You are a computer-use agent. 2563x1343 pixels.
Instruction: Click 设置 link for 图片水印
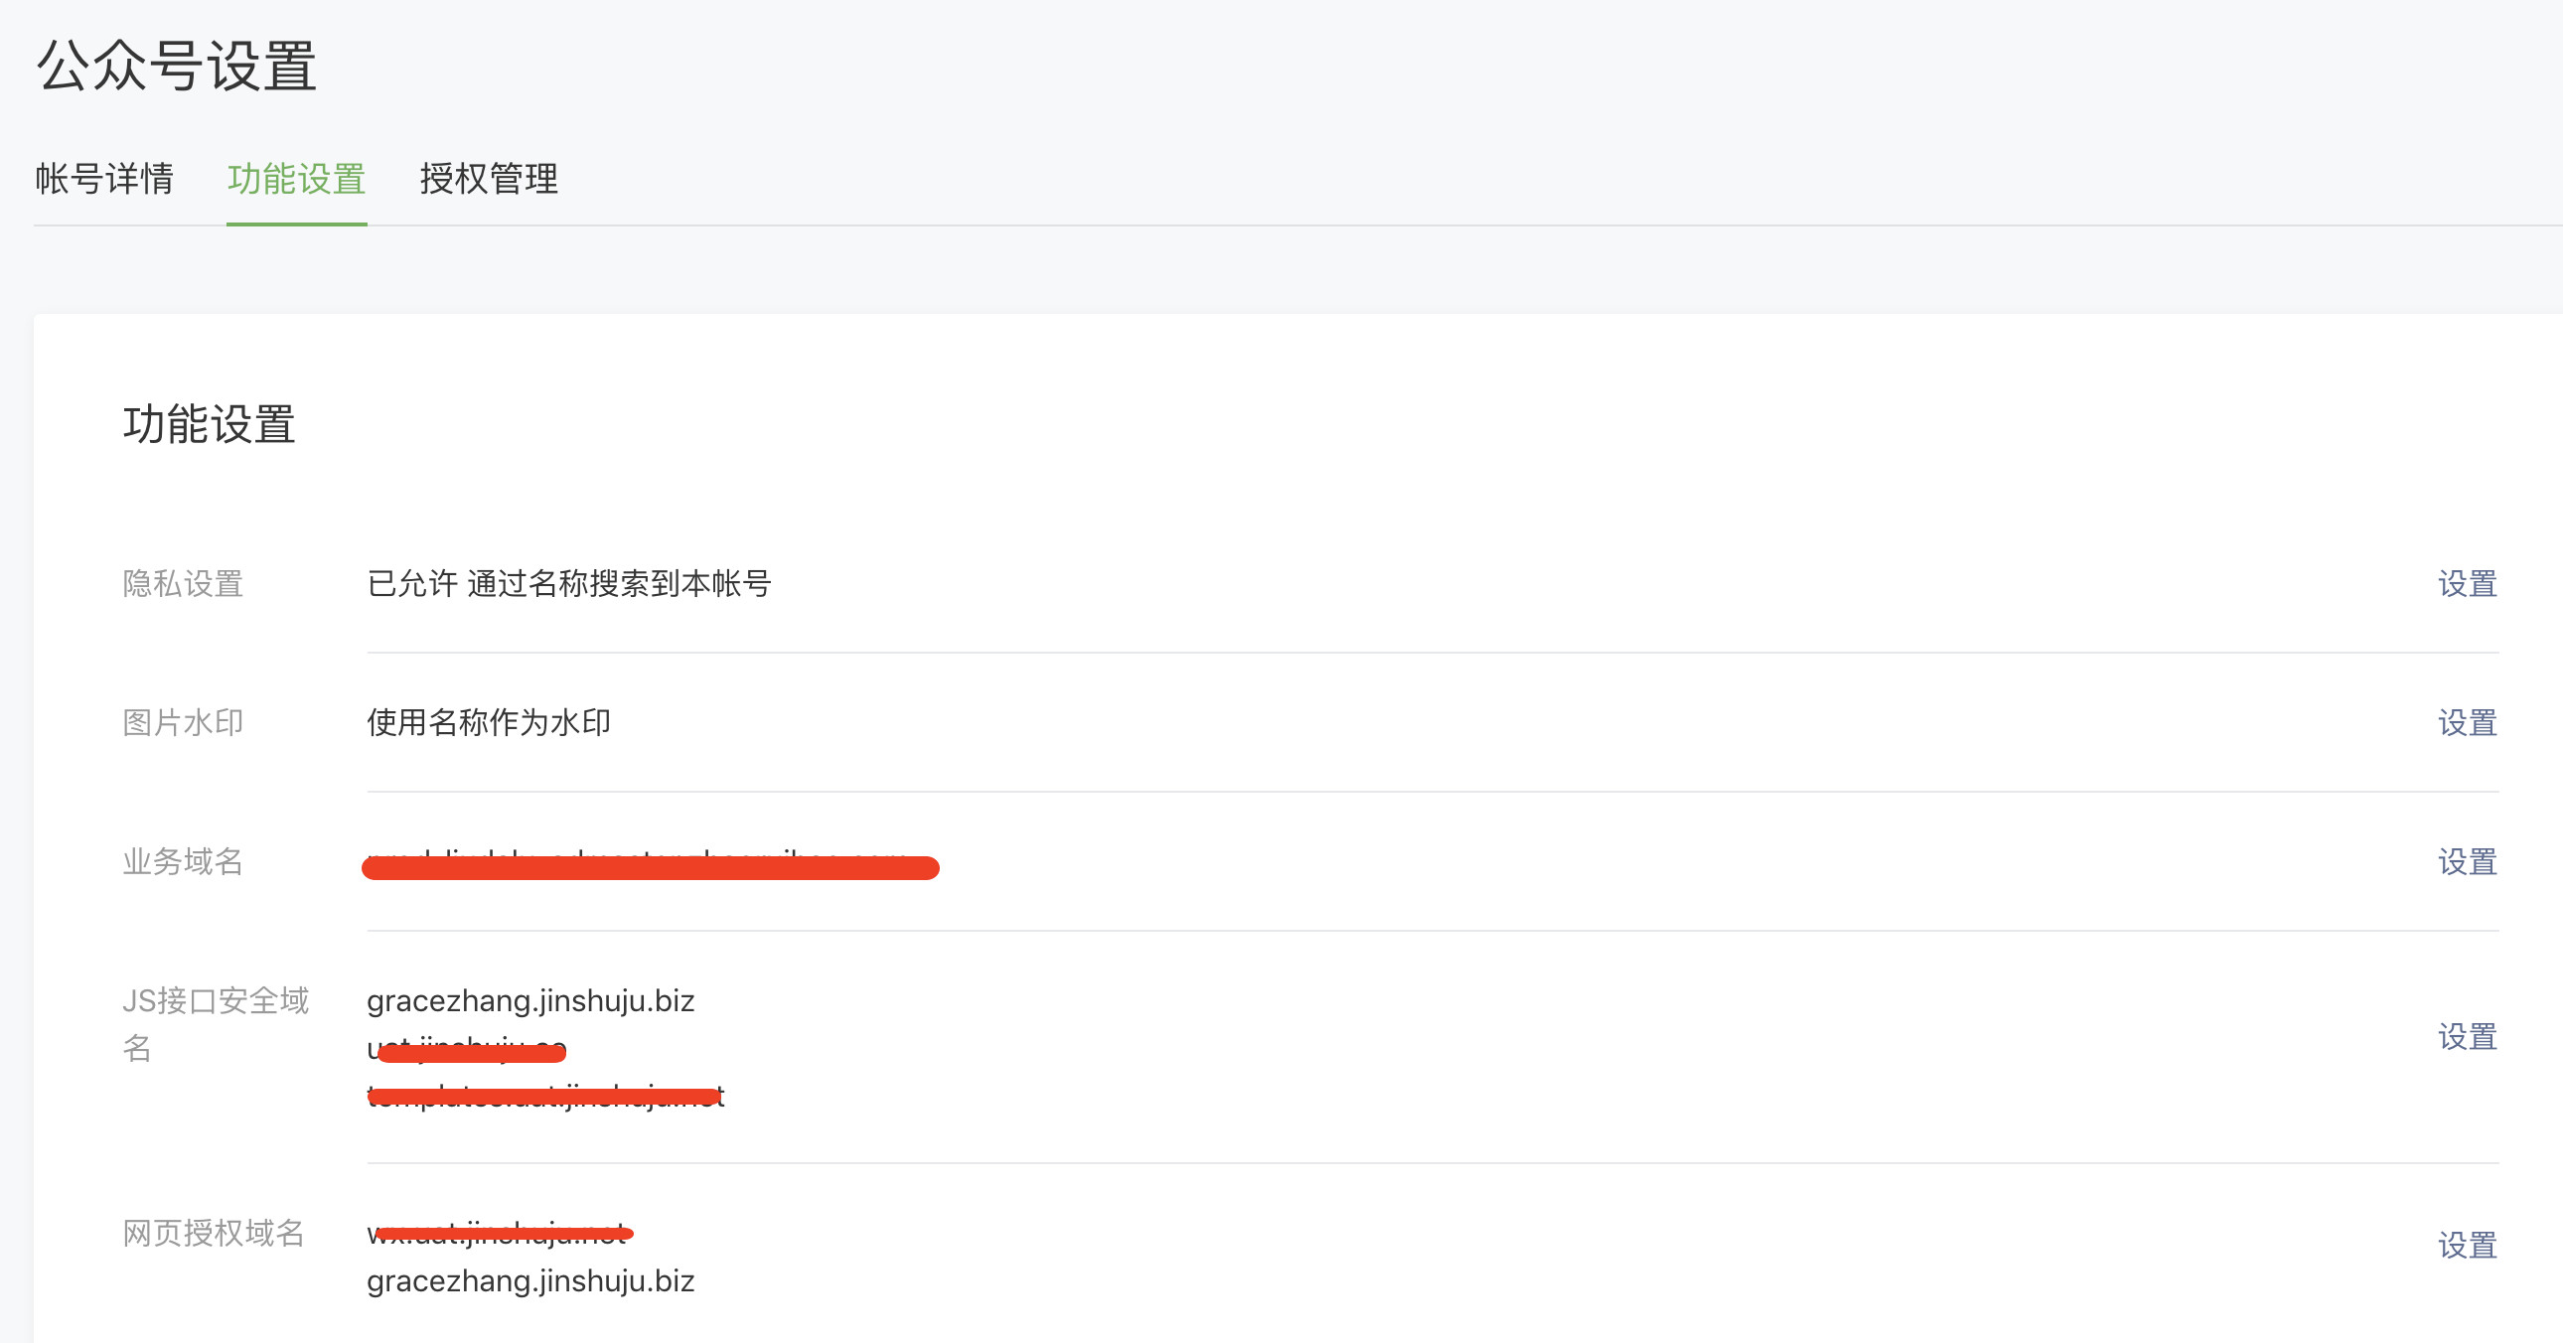(x=2467, y=723)
